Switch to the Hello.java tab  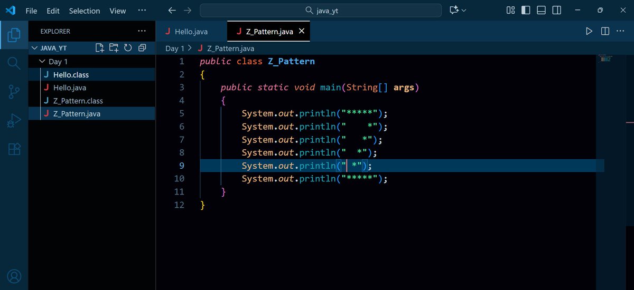tap(191, 32)
